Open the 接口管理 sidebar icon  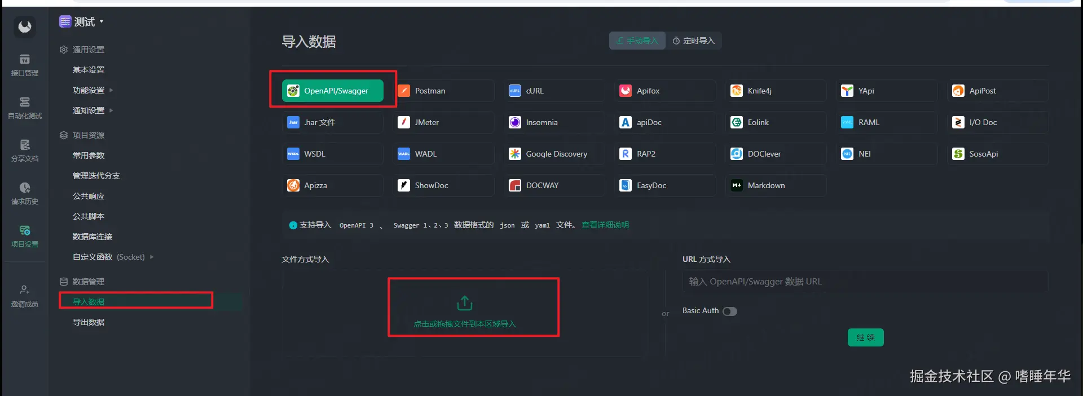click(x=25, y=65)
